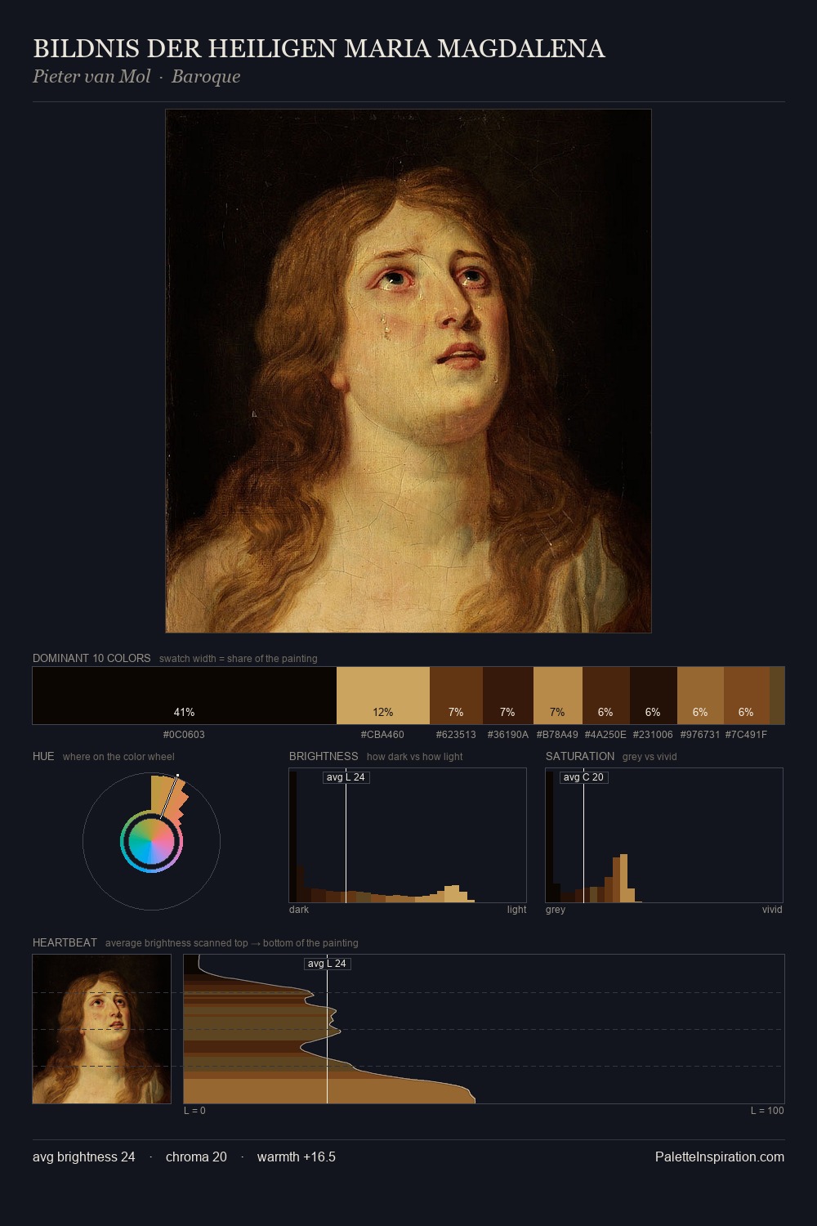Choose the #36190A dark brown swatch
The image size is (817, 1226).
click(x=508, y=696)
